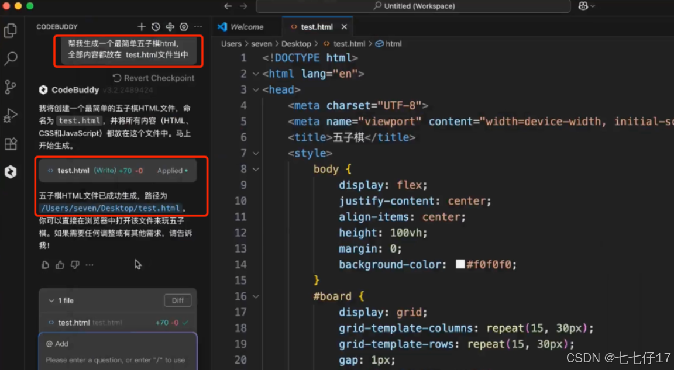Screen dimensions: 674x370
Task: Open the Extensions view
Action: (x=11, y=144)
